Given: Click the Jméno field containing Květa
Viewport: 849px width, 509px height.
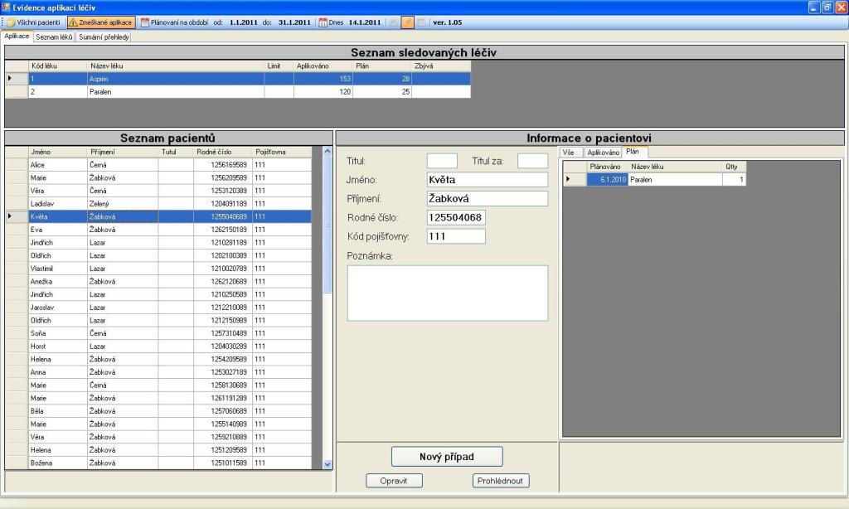Looking at the screenshot, I should click(488, 180).
